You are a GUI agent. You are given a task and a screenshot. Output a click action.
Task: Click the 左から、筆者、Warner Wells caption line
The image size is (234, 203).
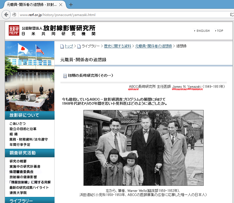click(143, 191)
